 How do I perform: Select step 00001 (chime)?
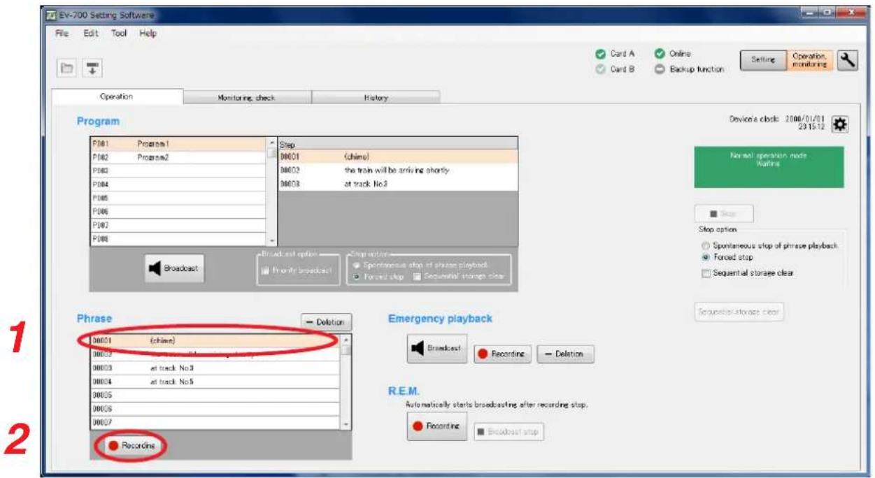[398, 157]
